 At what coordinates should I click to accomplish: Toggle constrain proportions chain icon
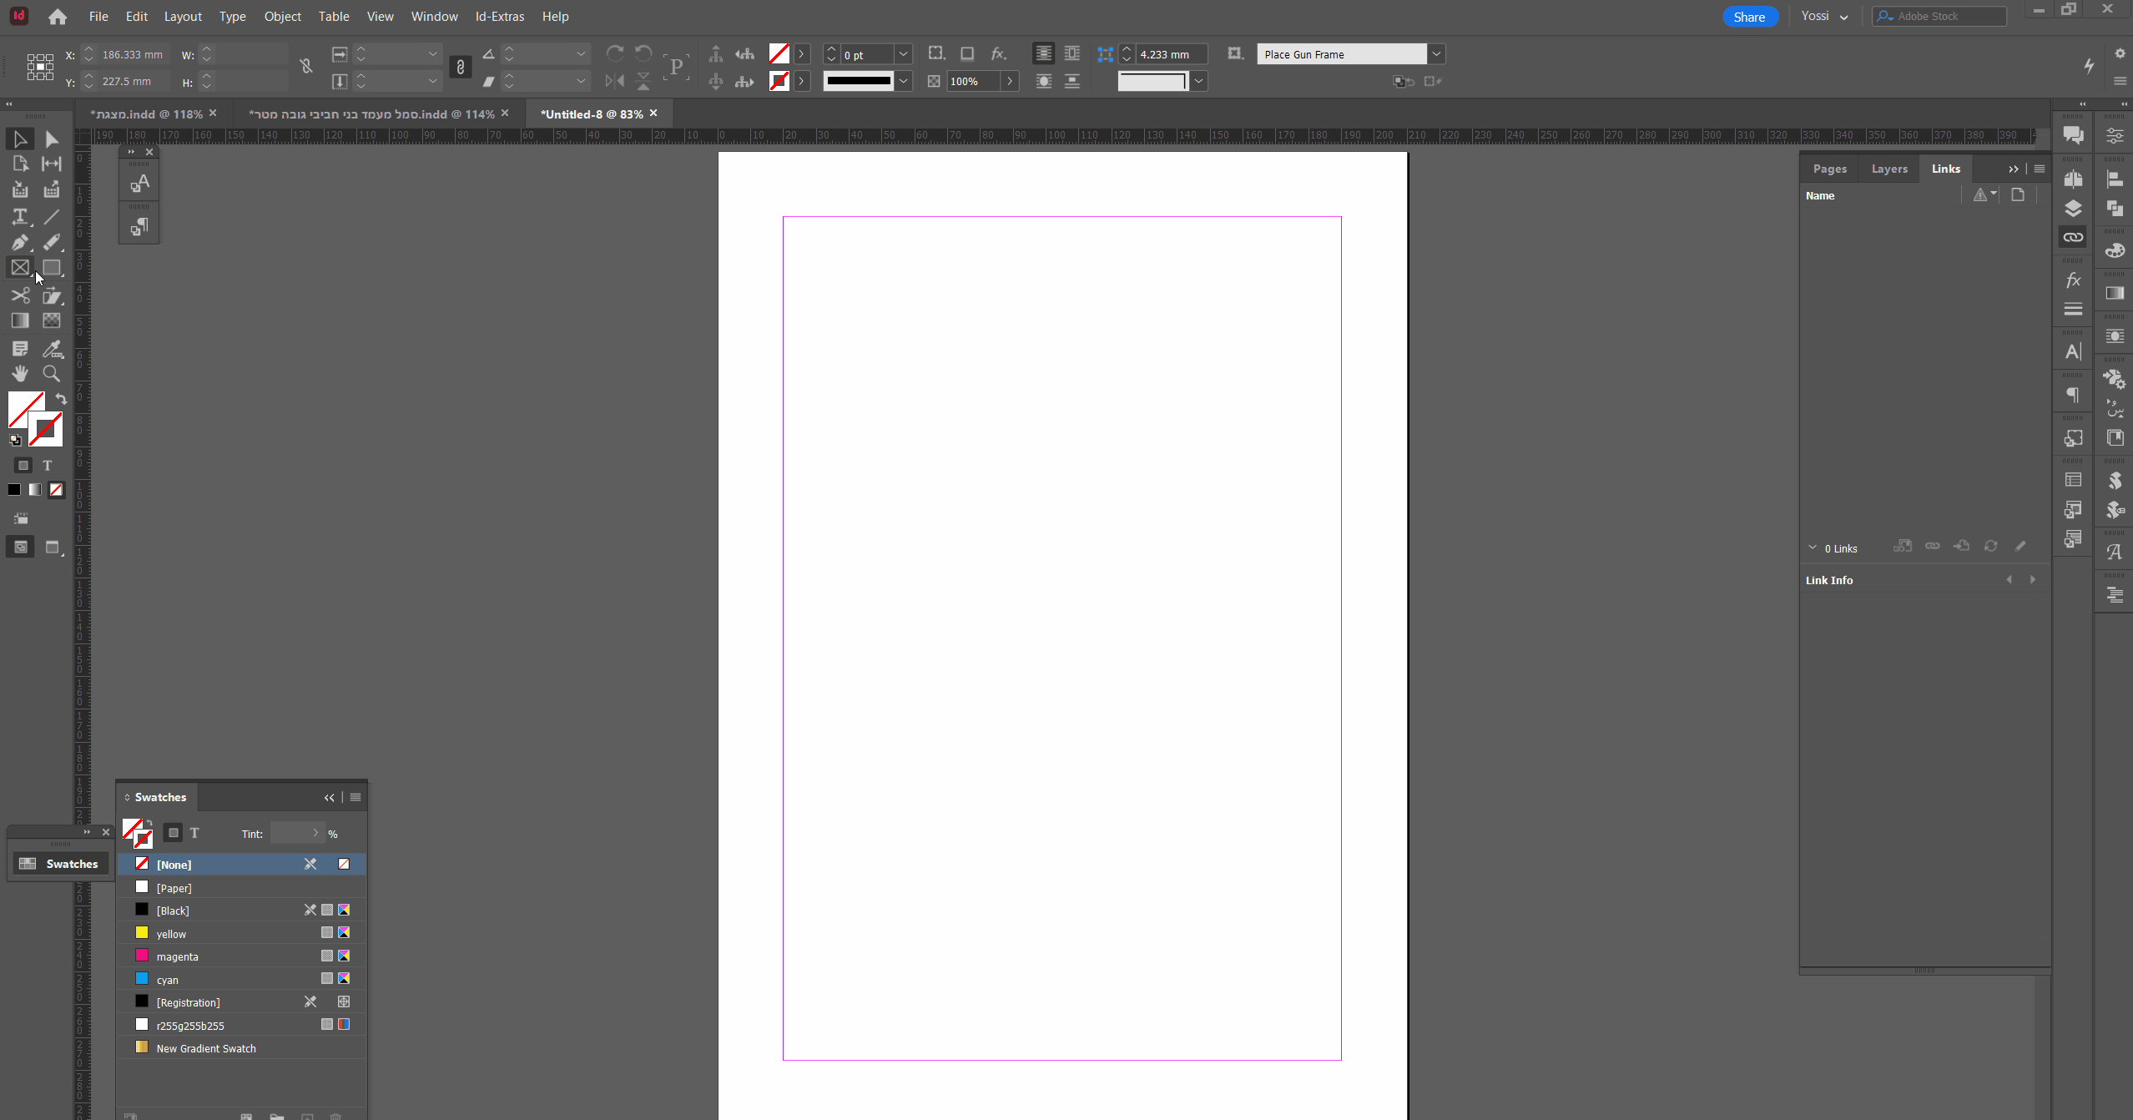pos(306,67)
